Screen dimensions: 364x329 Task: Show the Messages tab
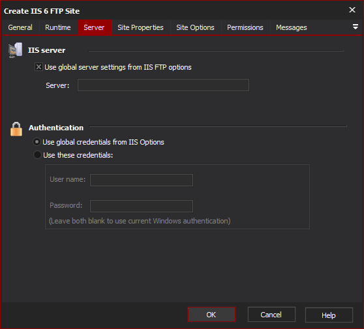point(292,27)
